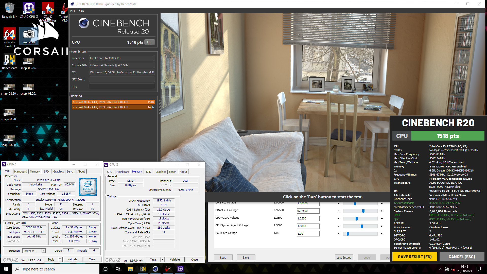Open the network globe tray icon
Screen dimensions: 487x274
[x=447, y=269]
